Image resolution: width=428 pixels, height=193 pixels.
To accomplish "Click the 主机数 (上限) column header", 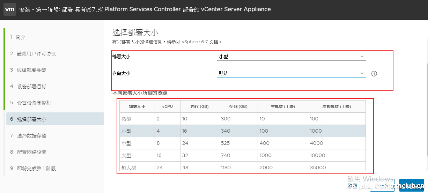I will (x=283, y=106).
